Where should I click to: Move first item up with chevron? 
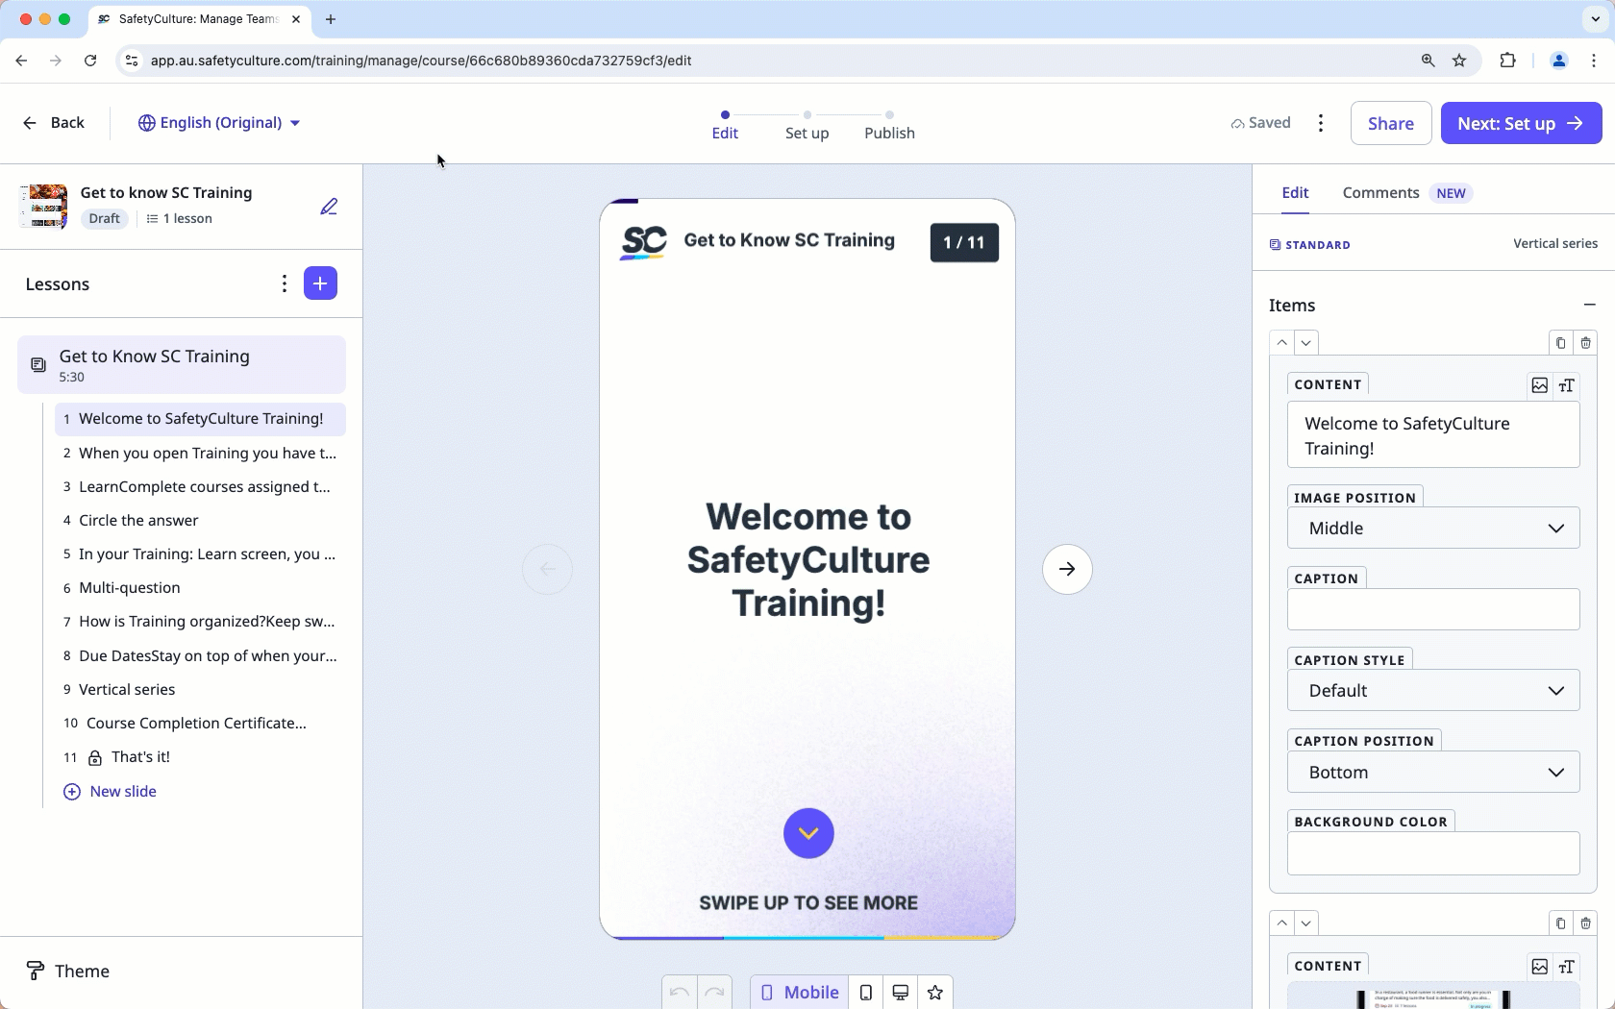[x=1282, y=342]
